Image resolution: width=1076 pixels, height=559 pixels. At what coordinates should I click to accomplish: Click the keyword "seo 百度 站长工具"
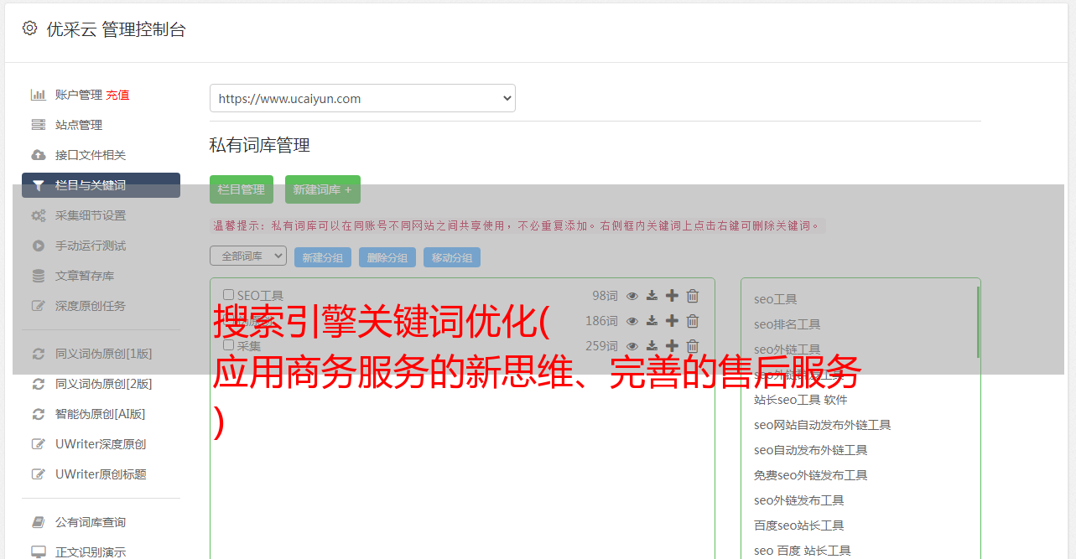[x=802, y=551]
